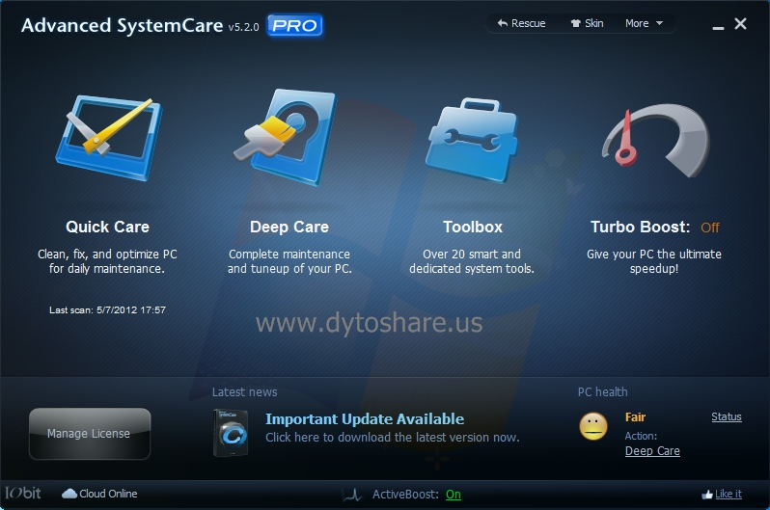Select the Toolbox title
Image resolution: width=770 pixels, height=510 pixels.
tap(473, 227)
